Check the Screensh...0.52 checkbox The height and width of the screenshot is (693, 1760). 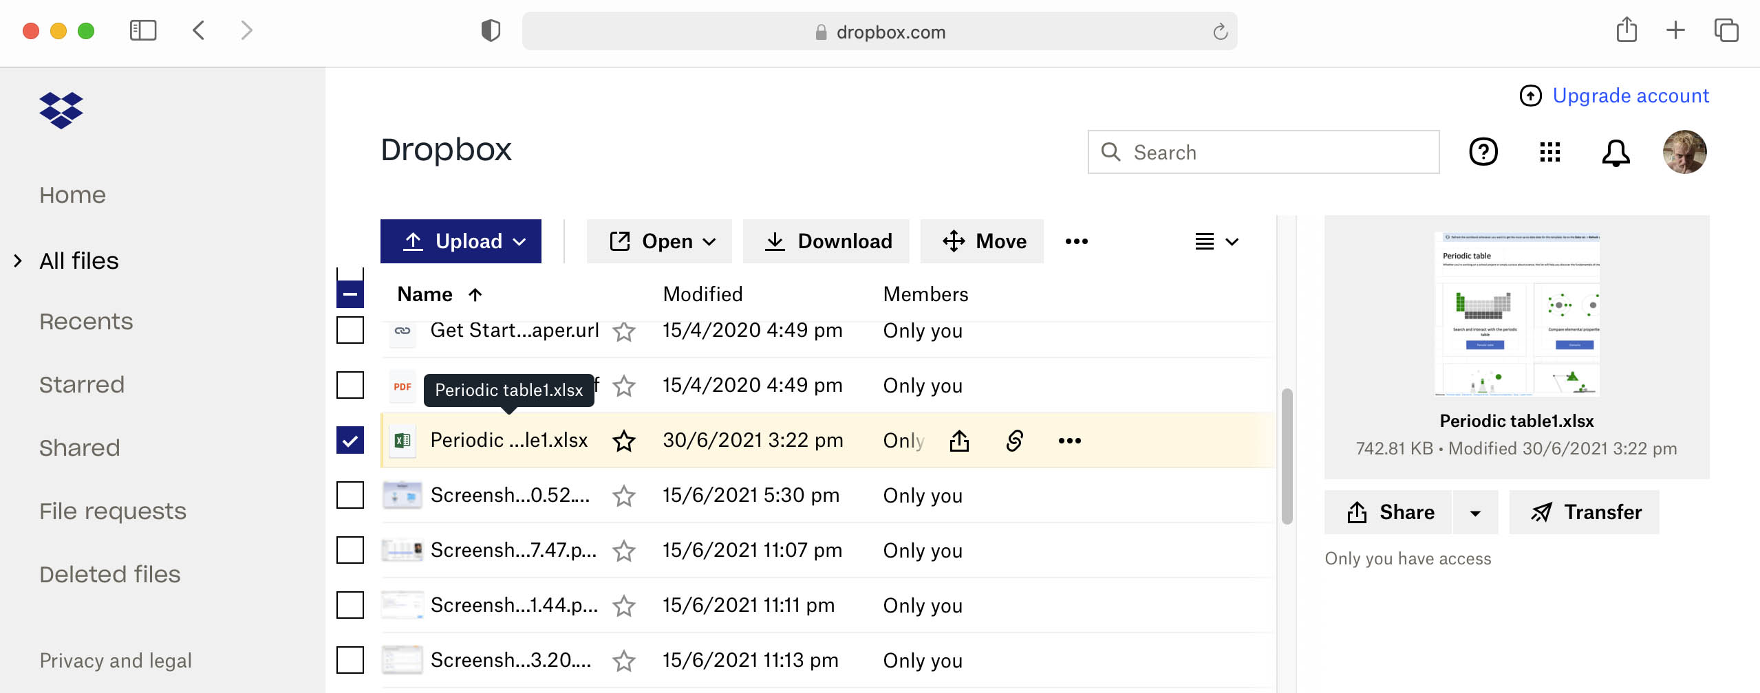(350, 495)
